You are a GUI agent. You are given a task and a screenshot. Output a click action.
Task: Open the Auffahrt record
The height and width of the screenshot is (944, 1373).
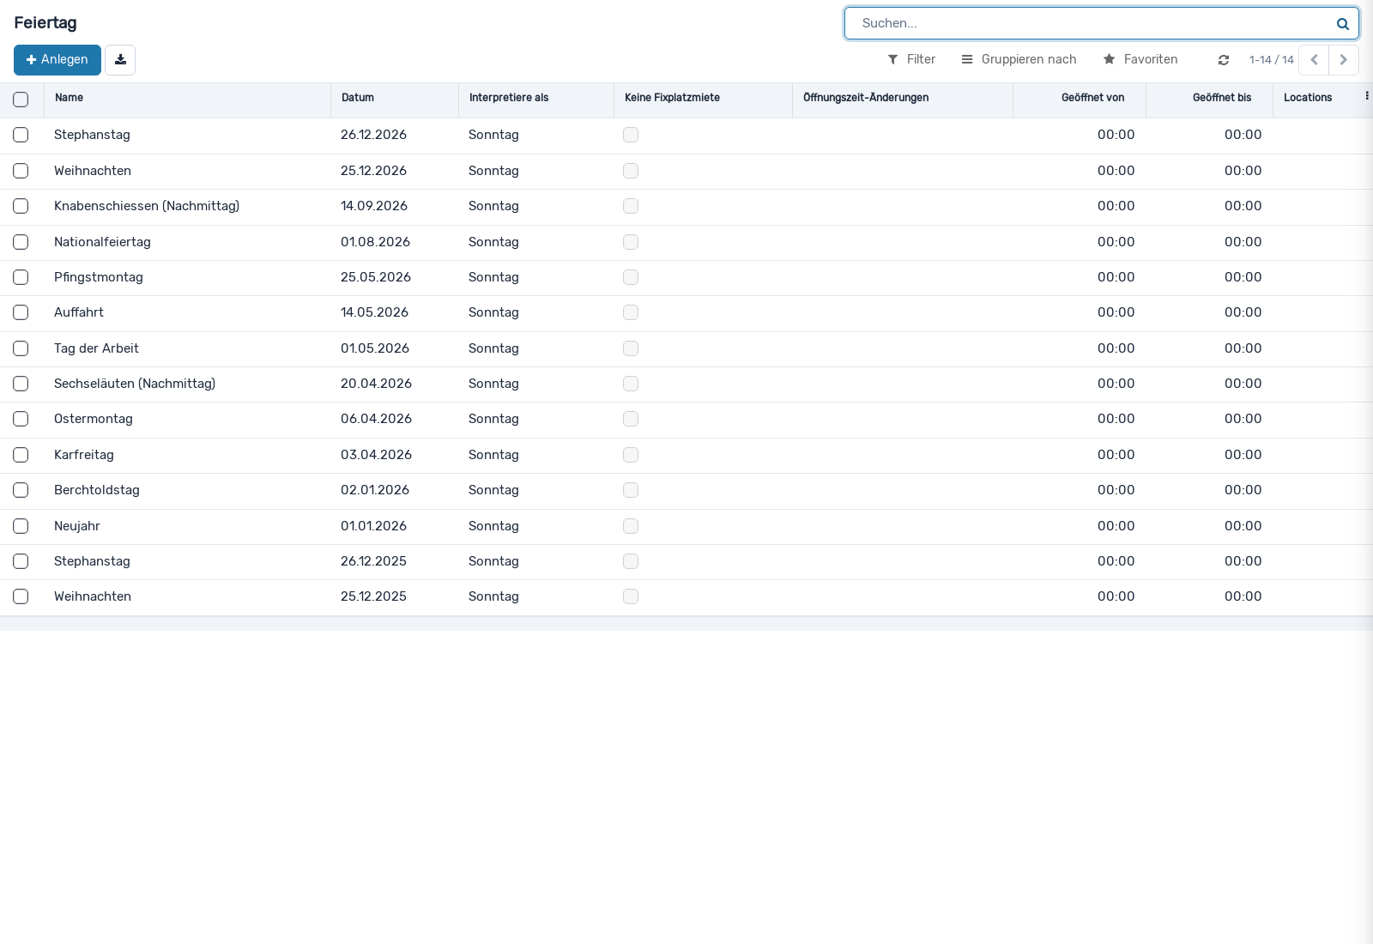click(x=79, y=312)
